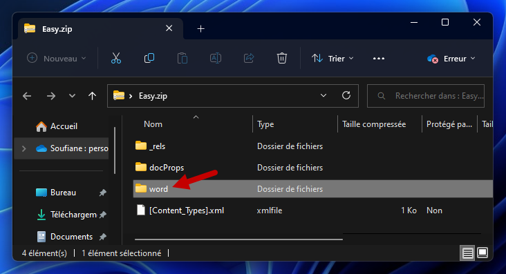
Task: Click the pin icon next to Bureau
Action: pos(102,193)
